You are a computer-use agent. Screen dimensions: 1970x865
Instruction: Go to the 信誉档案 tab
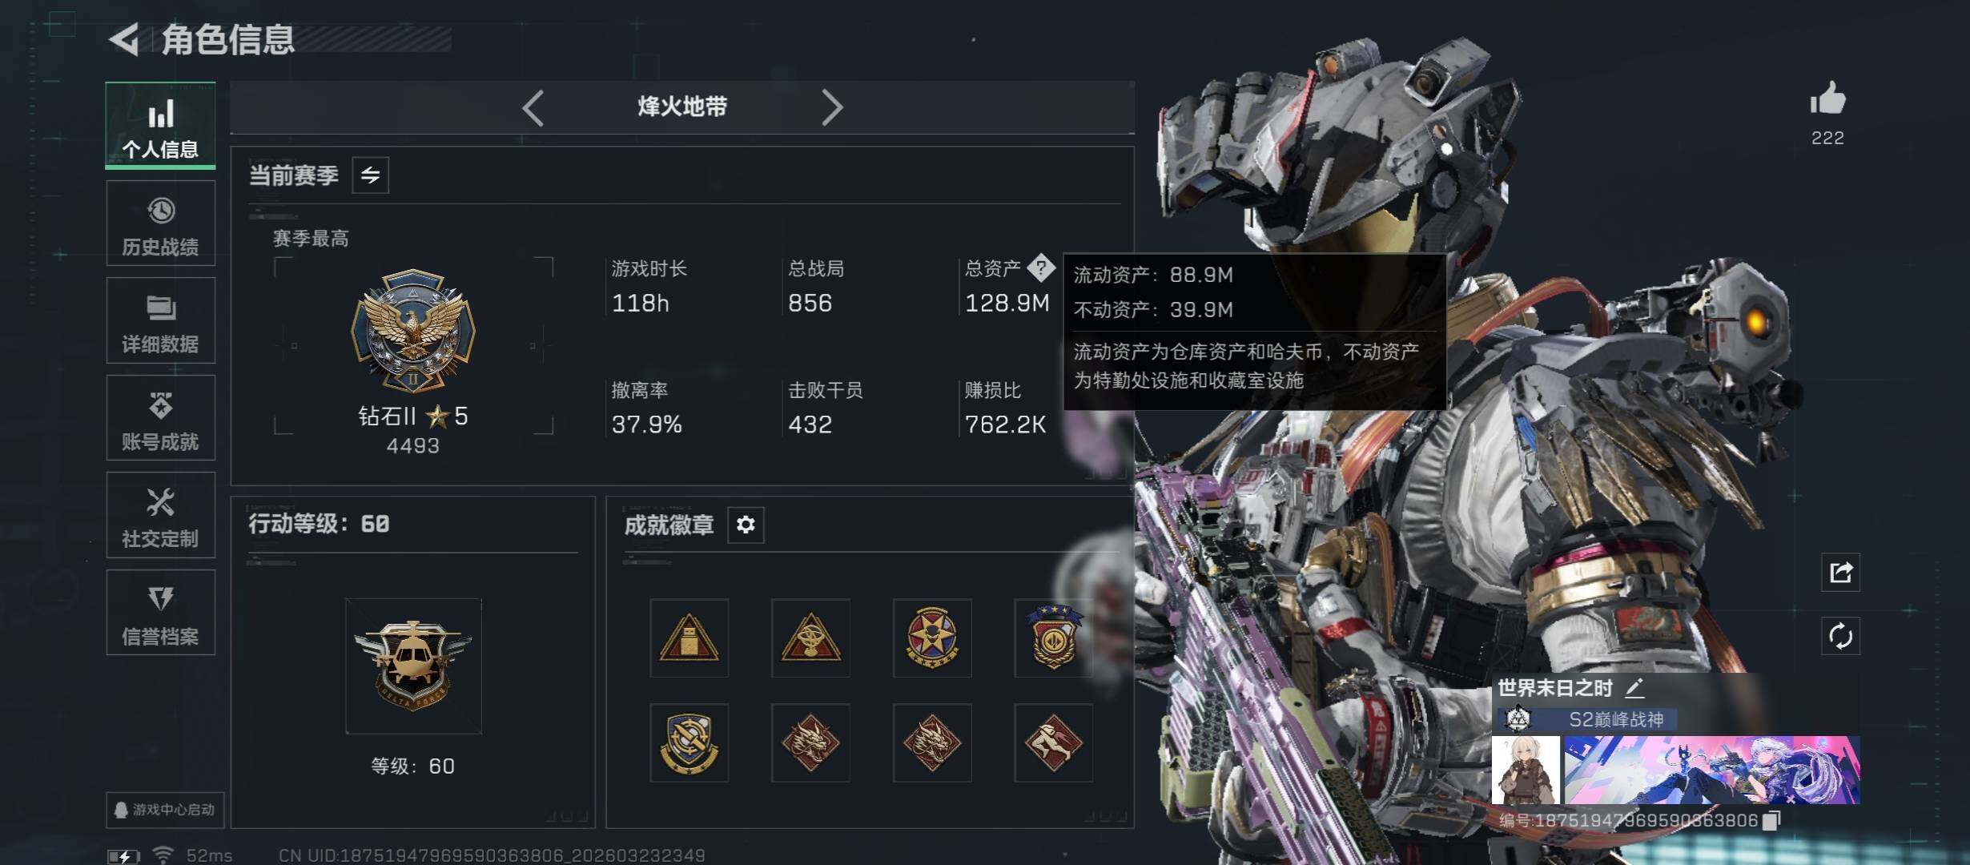click(161, 613)
